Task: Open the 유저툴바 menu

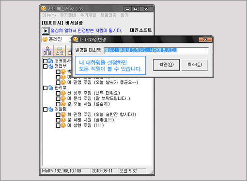Action: [68, 15]
